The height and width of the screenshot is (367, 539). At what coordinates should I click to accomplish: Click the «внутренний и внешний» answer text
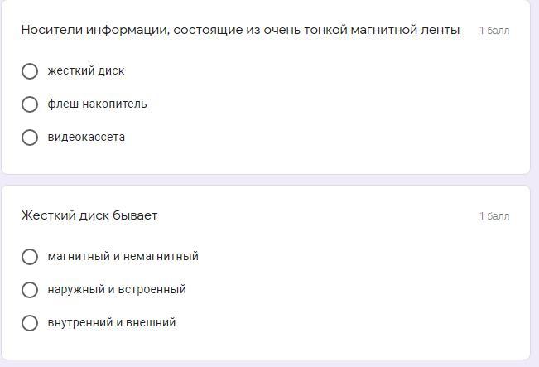coord(112,323)
